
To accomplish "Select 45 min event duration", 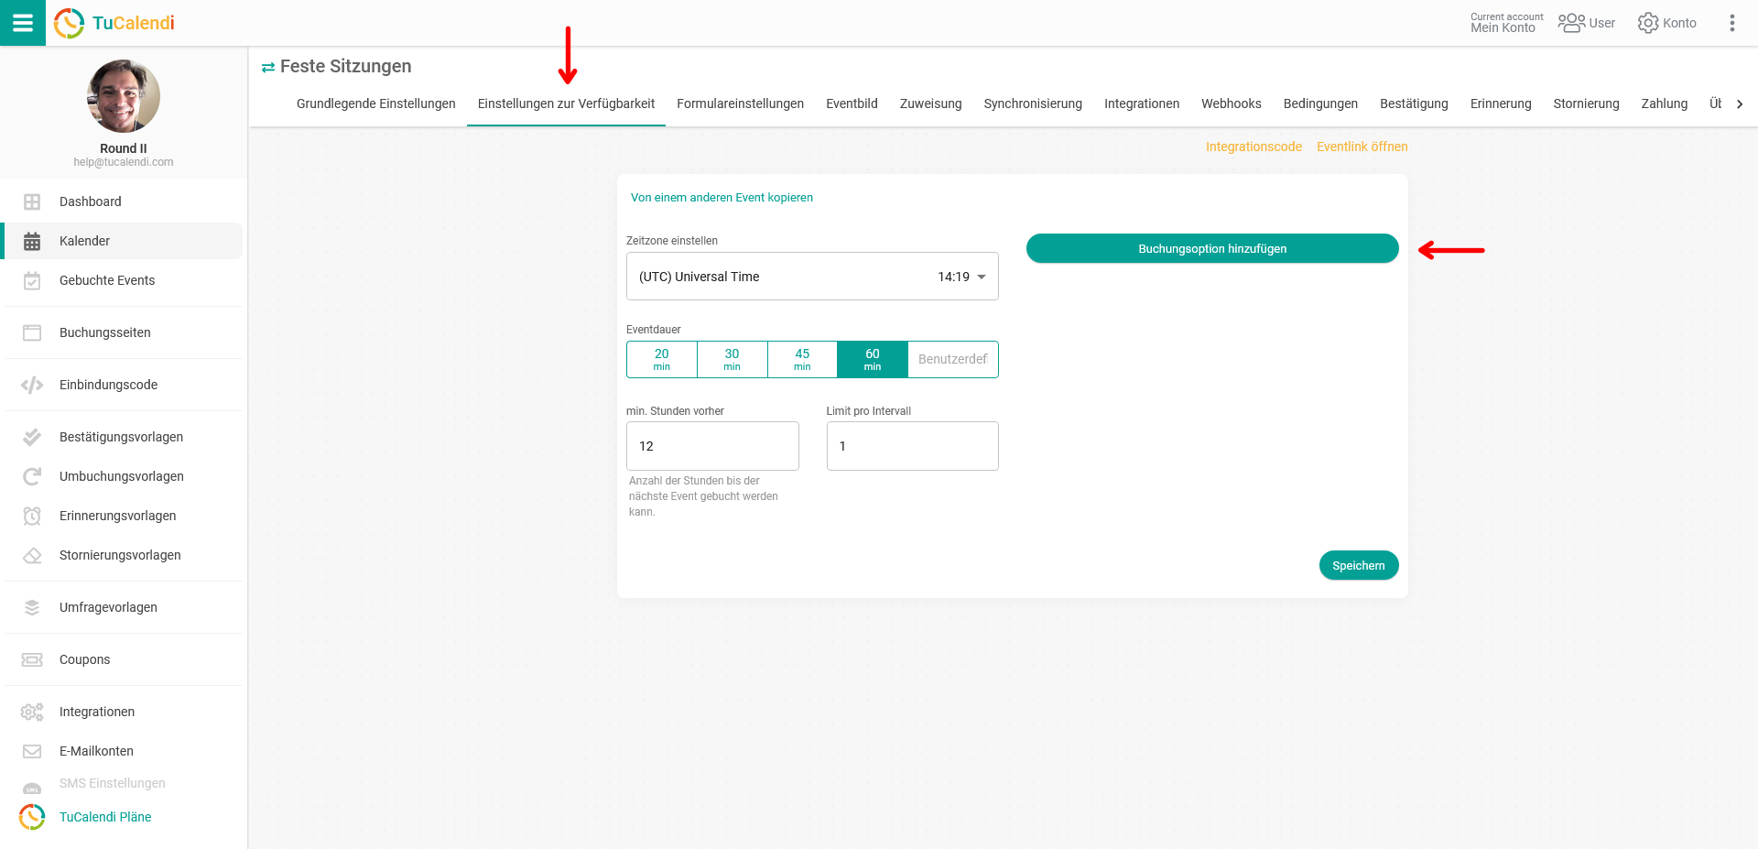I will tap(802, 359).
